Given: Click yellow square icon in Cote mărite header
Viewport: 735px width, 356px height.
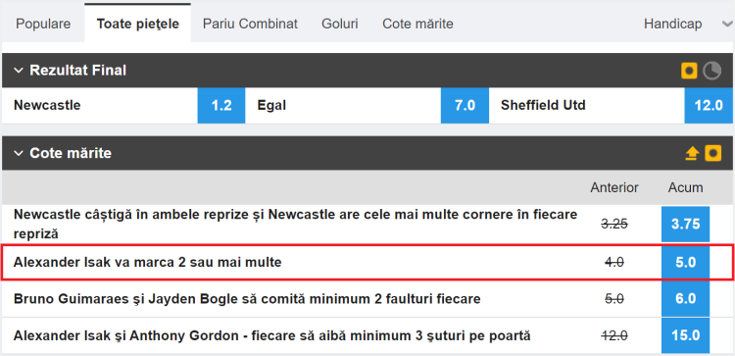Looking at the screenshot, I should coord(713,153).
